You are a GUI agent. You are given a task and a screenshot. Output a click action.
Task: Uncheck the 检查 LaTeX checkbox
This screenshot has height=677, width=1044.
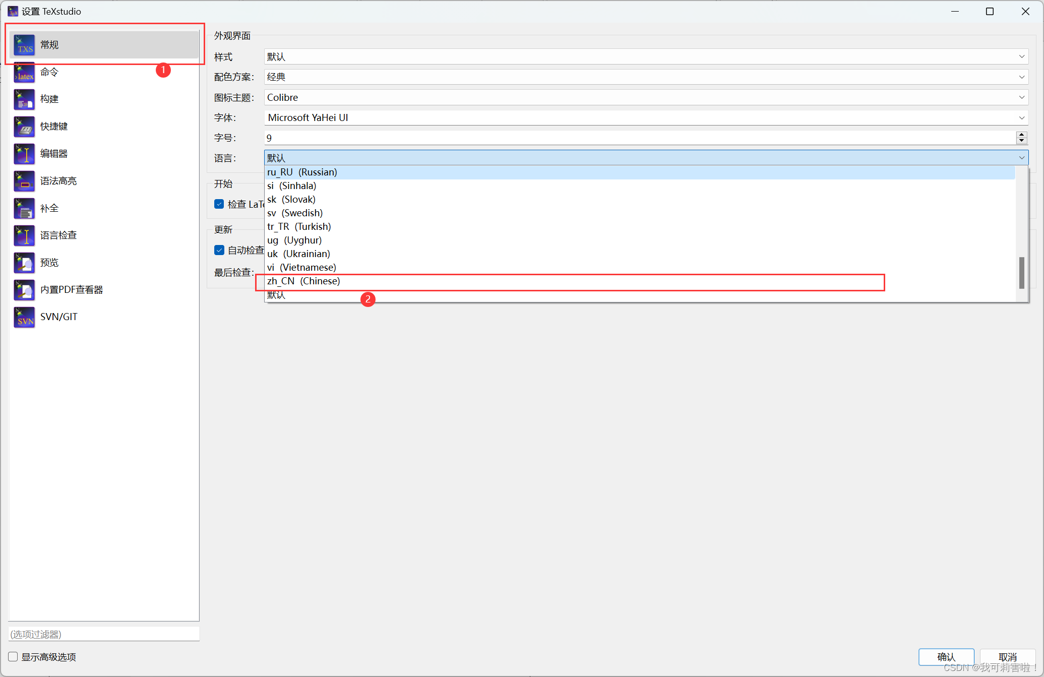(x=219, y=204)
